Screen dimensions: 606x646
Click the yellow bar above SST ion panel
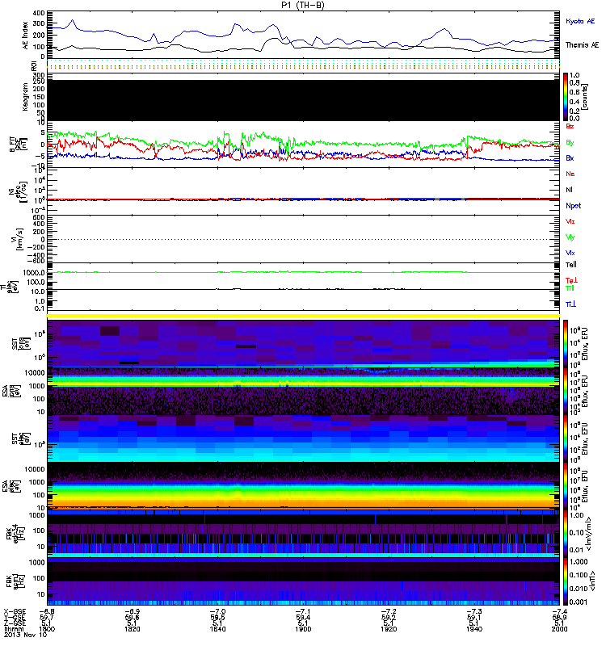(303, 316)
